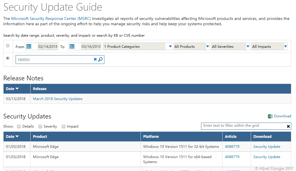Image resolution: width=296 pixels, height=171 pixels.
Task: Enable the Details checkbox
Action: click(x=19, y=126)
